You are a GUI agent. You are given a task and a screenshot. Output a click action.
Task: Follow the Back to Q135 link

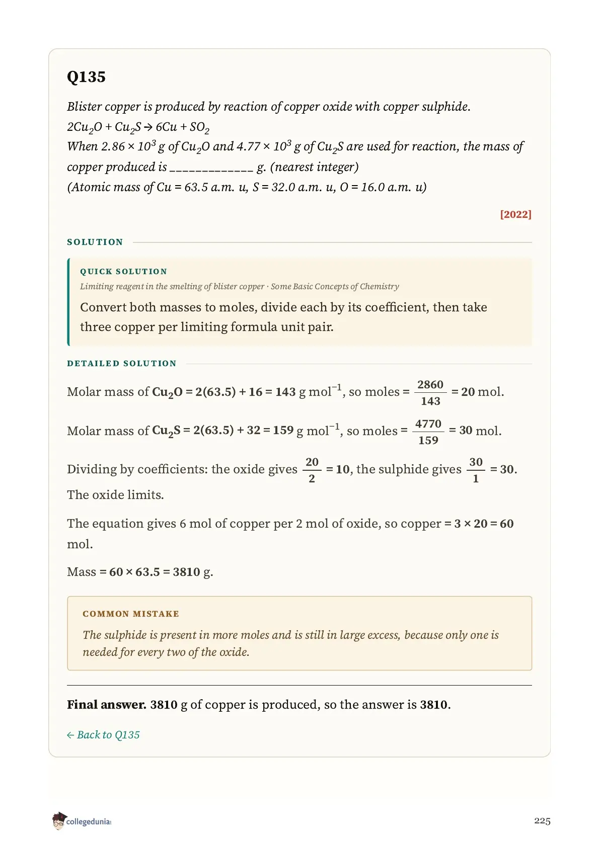tap(103, 735)
